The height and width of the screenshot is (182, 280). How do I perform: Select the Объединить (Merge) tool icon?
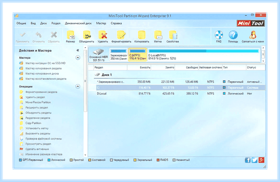tap(87, 35)
